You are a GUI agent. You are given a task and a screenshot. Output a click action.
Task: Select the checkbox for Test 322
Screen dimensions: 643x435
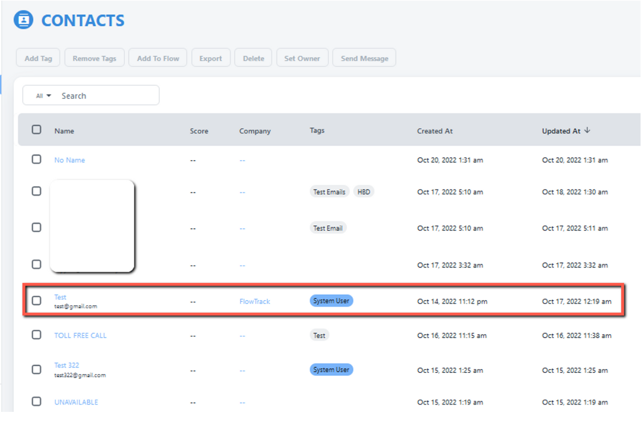36,370
